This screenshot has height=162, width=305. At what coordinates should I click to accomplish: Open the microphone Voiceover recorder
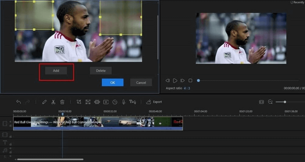pos(124,102)
